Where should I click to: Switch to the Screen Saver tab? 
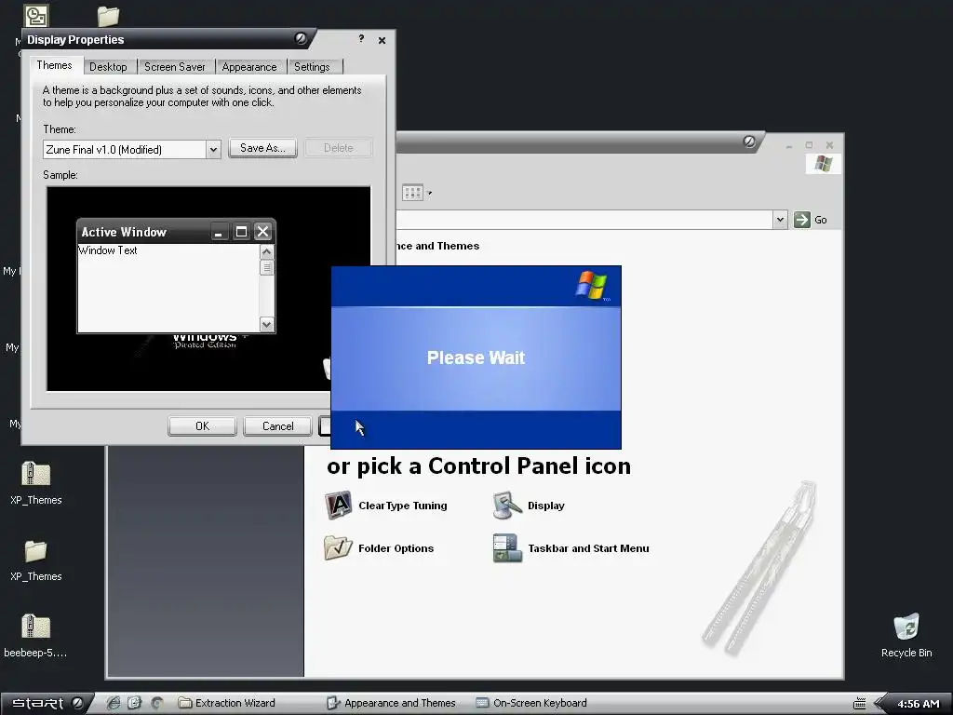[x=174, y=67]
